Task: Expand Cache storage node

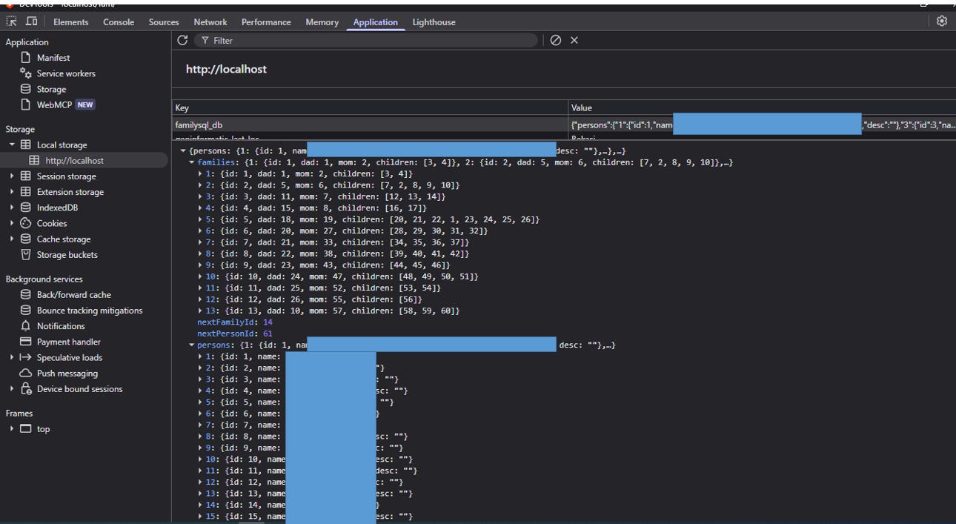Action: (x=12, y=239)
